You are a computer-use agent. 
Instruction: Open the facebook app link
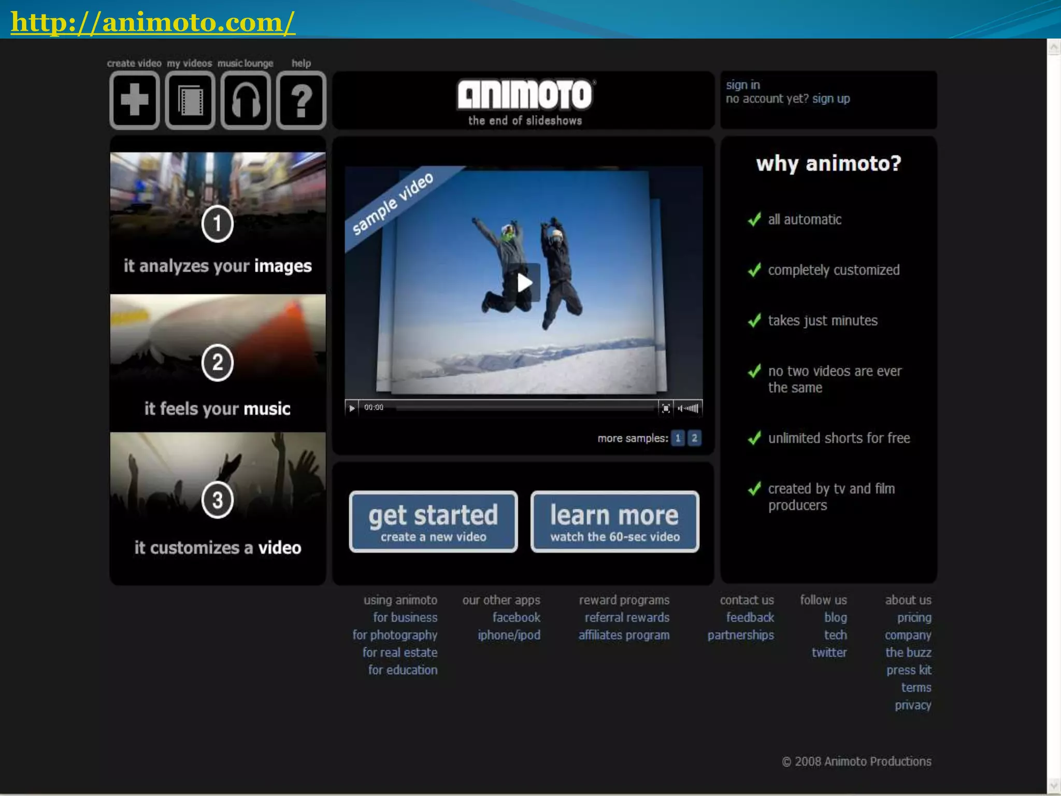click(516, 618)
